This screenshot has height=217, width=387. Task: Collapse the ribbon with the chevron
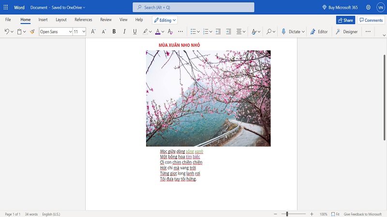384,35
